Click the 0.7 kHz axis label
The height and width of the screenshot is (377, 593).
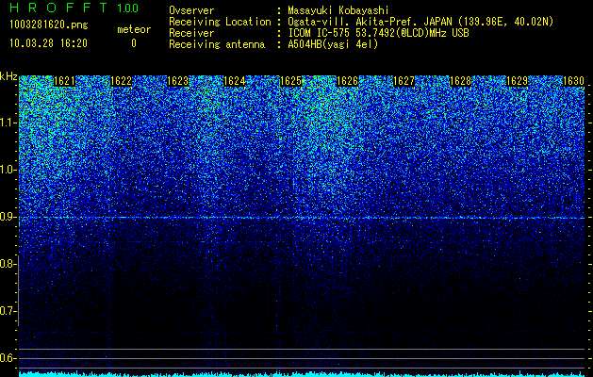point(8,311)
